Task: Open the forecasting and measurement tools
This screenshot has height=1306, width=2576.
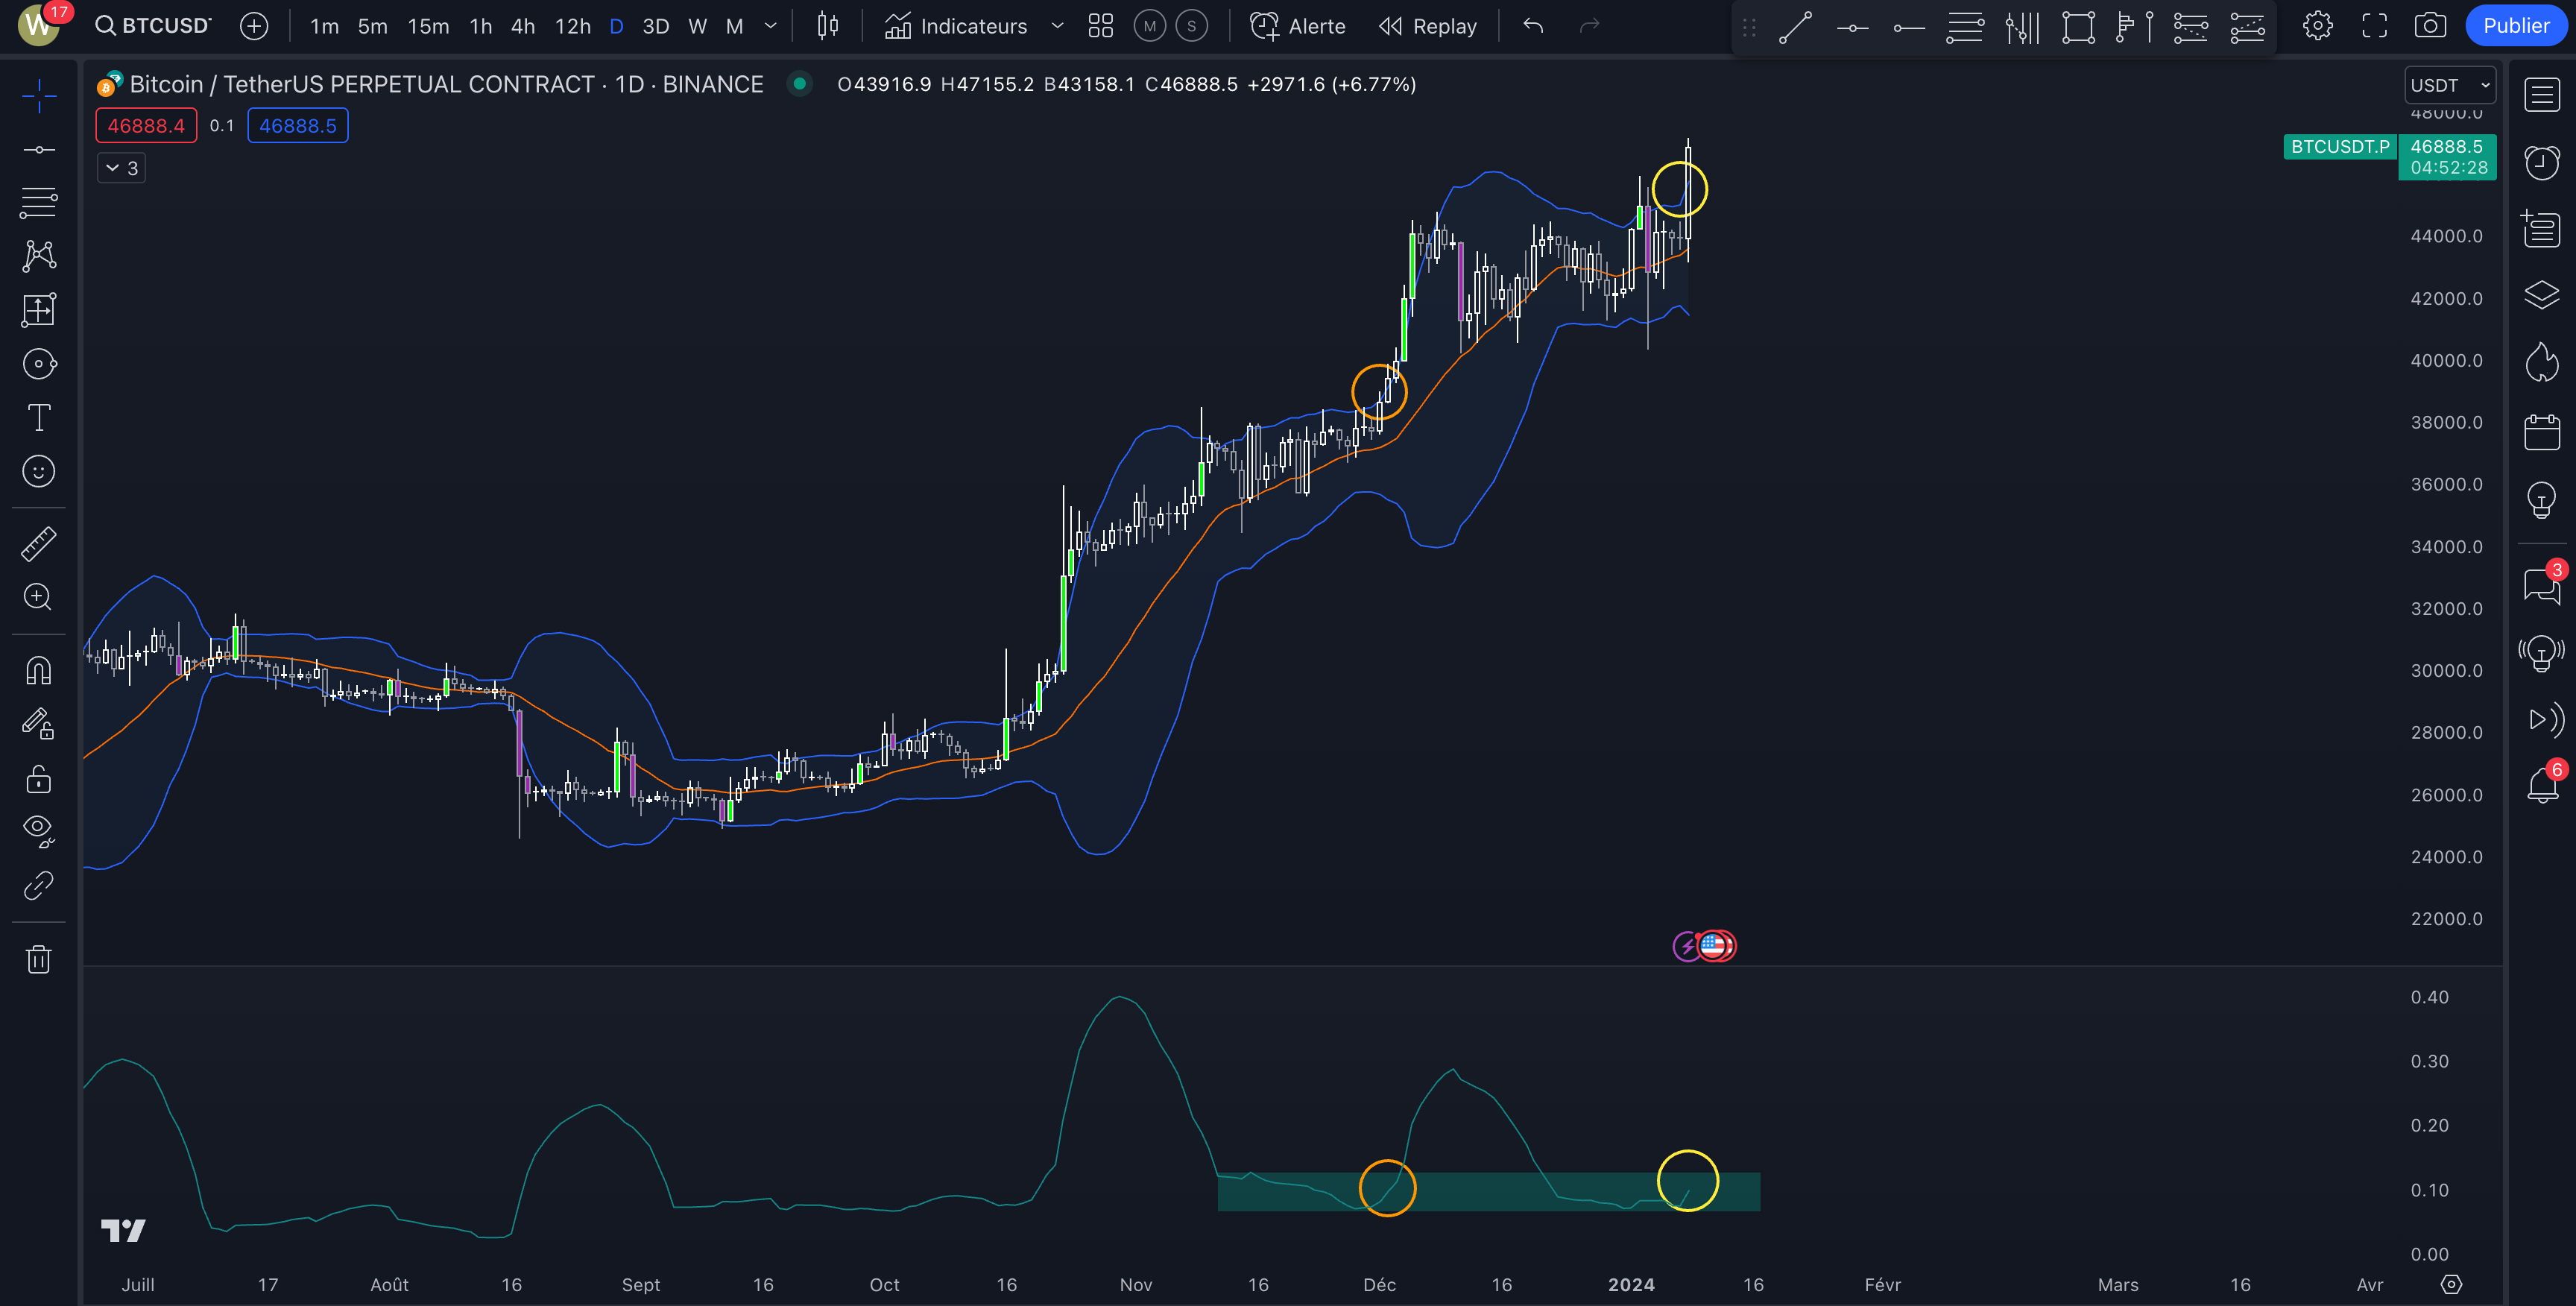Action: [39, 310]
